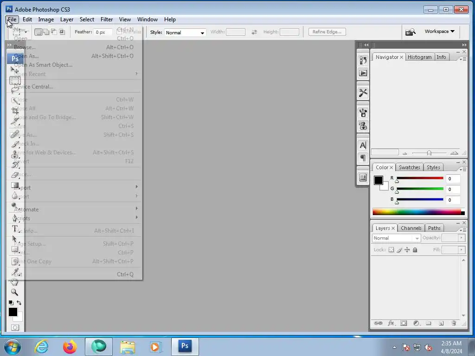Open the History panel from the dock
475x356 pixels.
[363, 61]
